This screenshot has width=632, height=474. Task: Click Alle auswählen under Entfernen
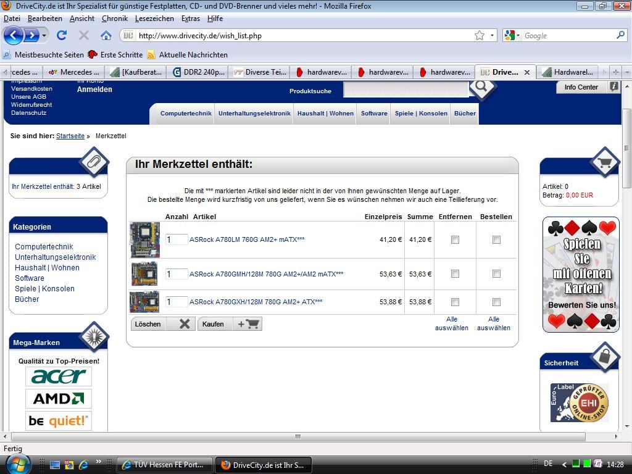click(x=452, y=323)
